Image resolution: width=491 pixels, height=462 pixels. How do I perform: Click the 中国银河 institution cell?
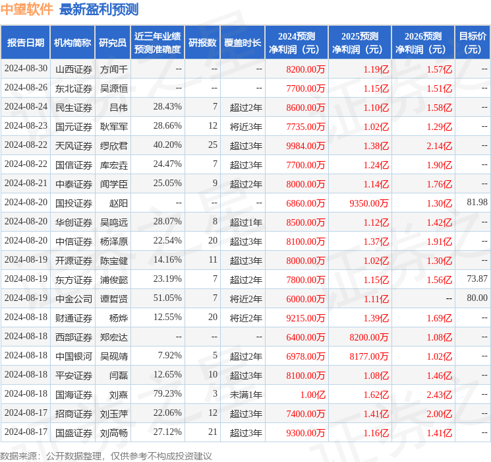click(x=74, y=356)
